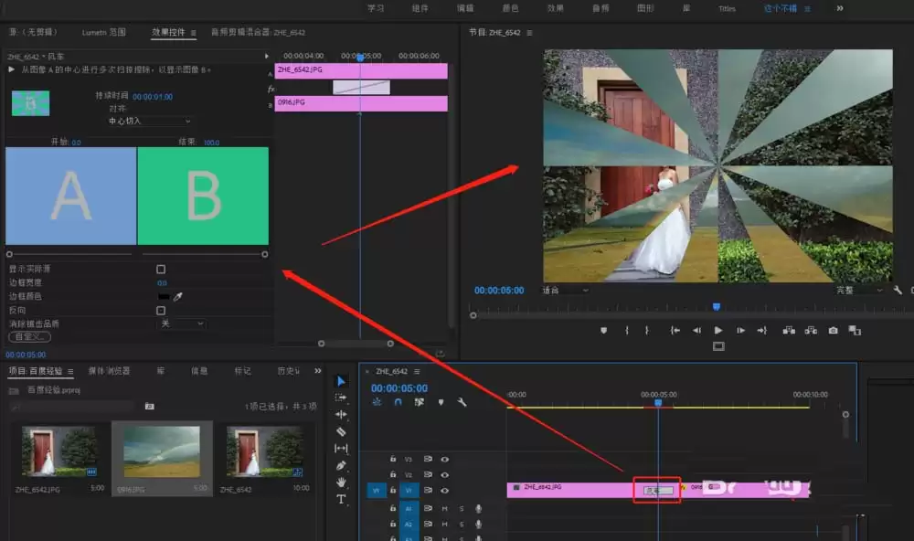Open timeline display settings wrench
The height and width of the screenshot is (541, 914).
tap(462, 402)
